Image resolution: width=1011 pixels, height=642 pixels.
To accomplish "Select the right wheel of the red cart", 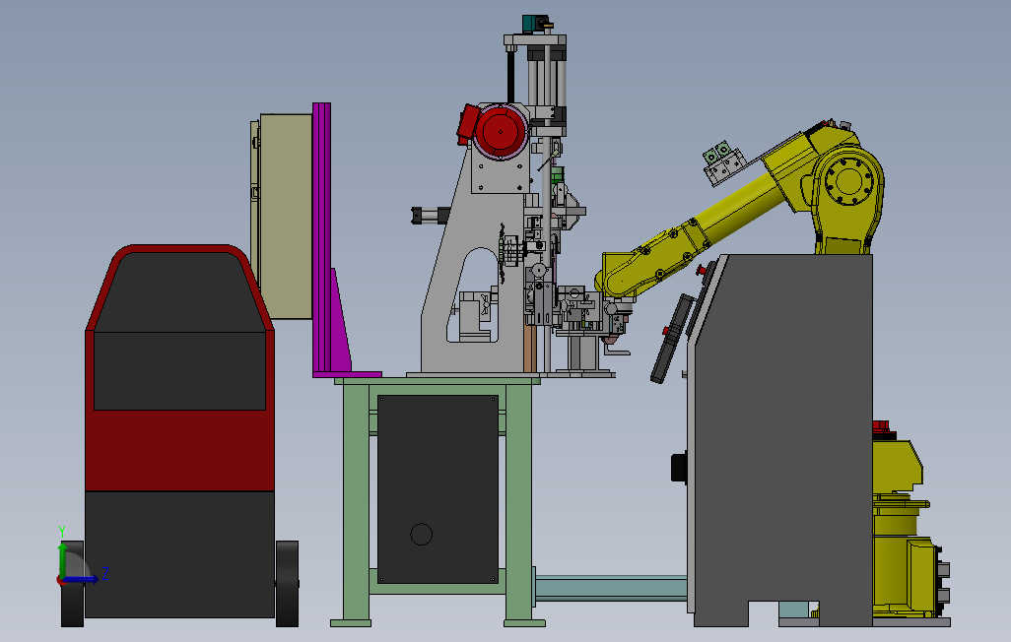I will (x=287, y=583).
